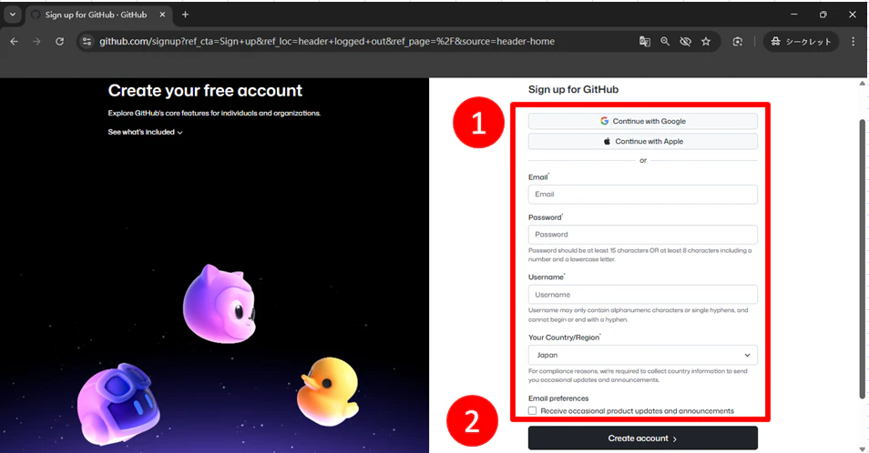Focus the Password input field
Screen dimensions: 869x453
(x=643, y=235)
